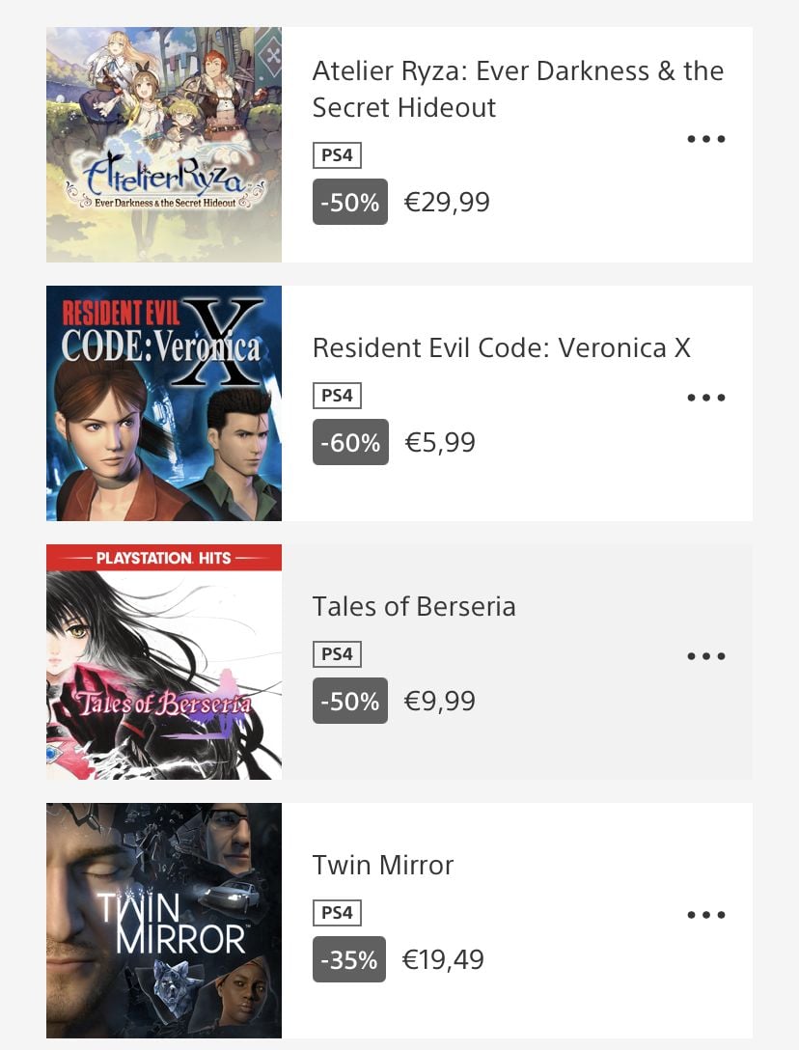Screen dimensions: 799x1050
Task: Click the PS4 badge under Atelier Ryza
Action: [x=337, y=155]
